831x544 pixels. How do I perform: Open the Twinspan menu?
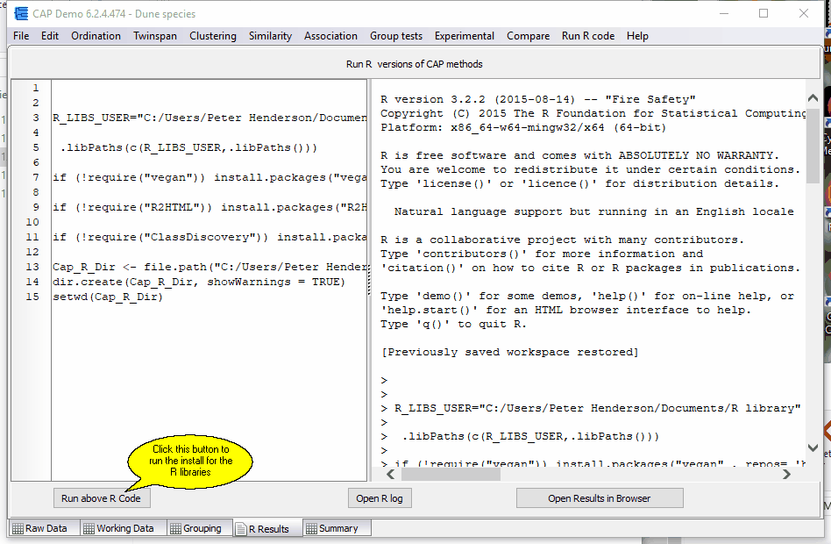click(155, 36)
